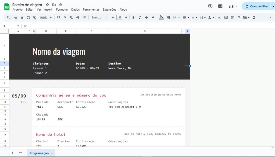Screen dimensions: 275x157
Task: Open the zoom 100% dropdown
Action: click(46, 18)
